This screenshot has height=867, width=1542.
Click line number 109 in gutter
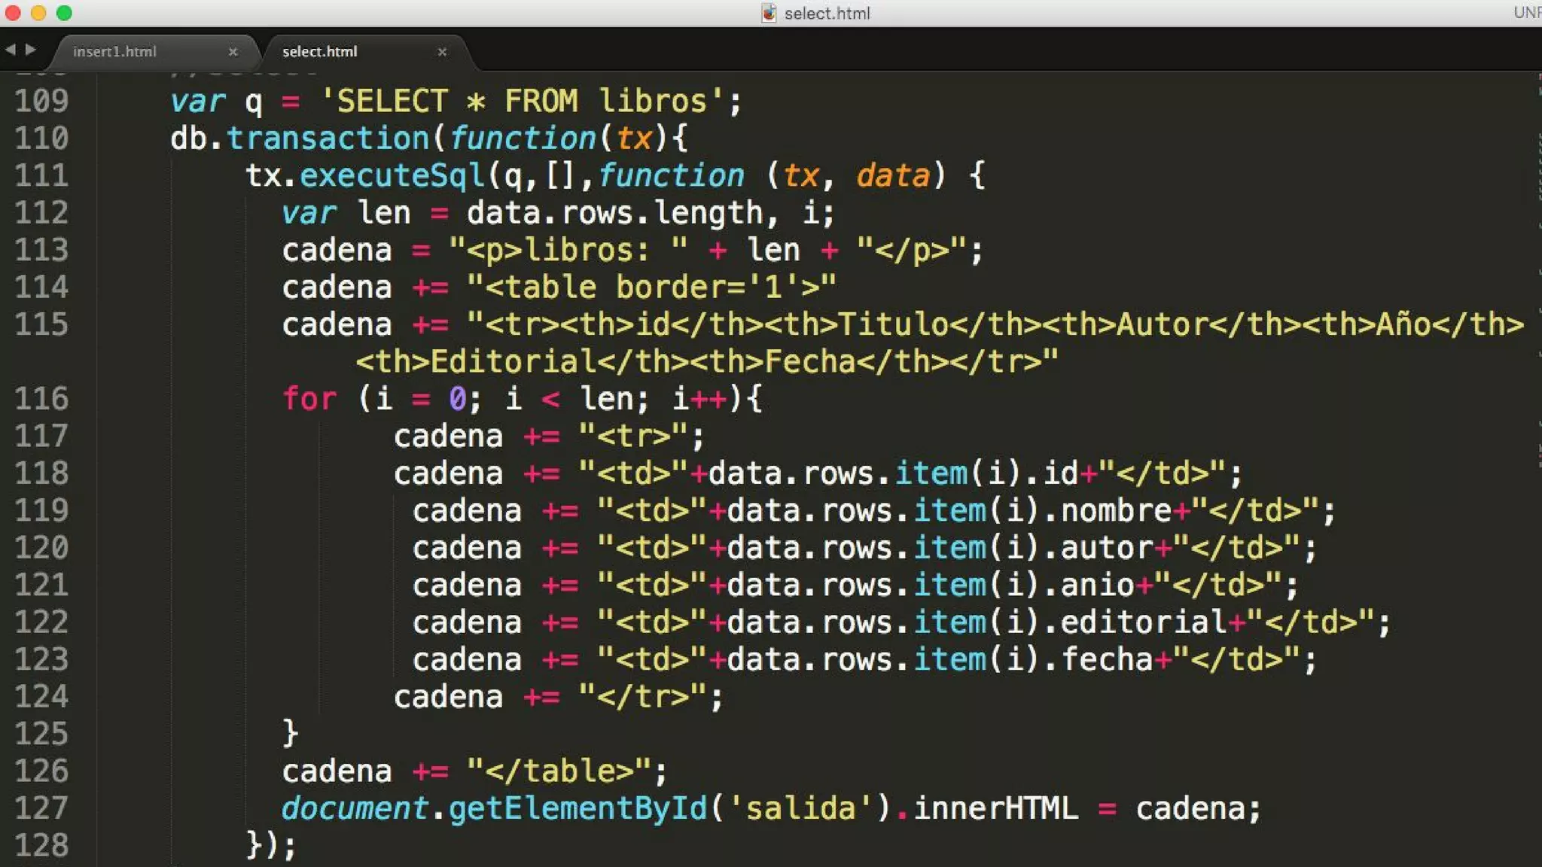tap(41, 101)
